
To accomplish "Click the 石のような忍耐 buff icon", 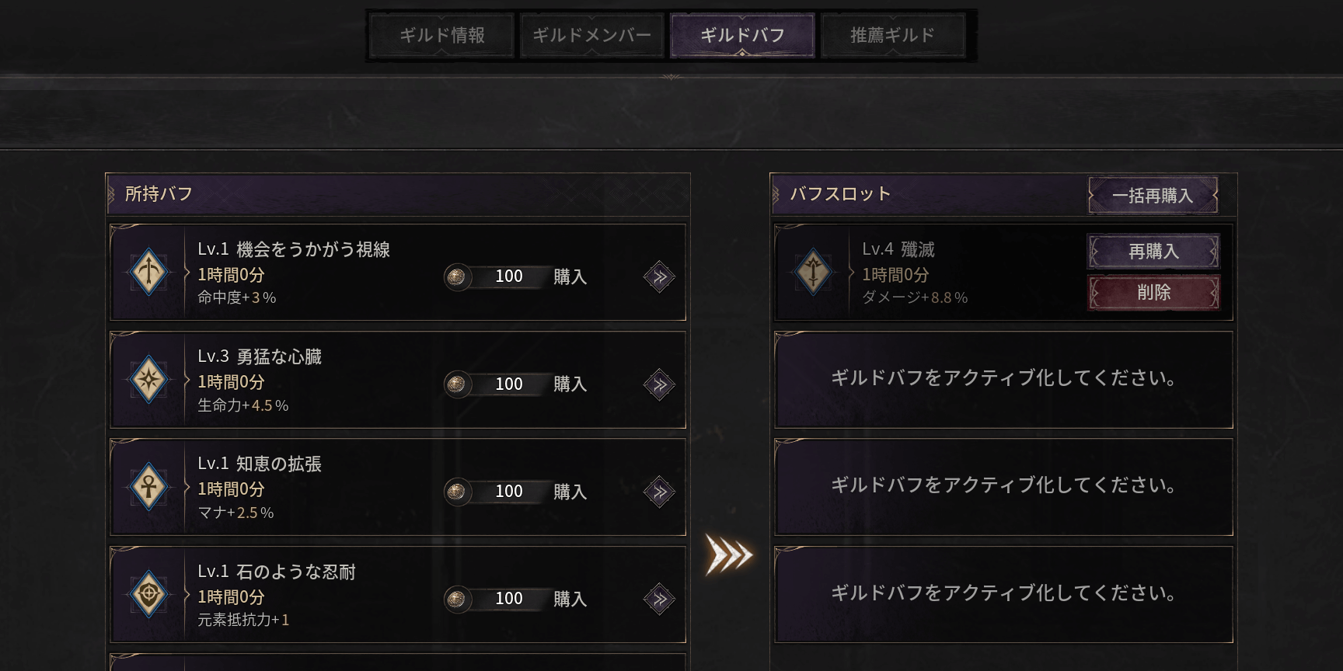I will pyautogui.click(x=148, y=594).
